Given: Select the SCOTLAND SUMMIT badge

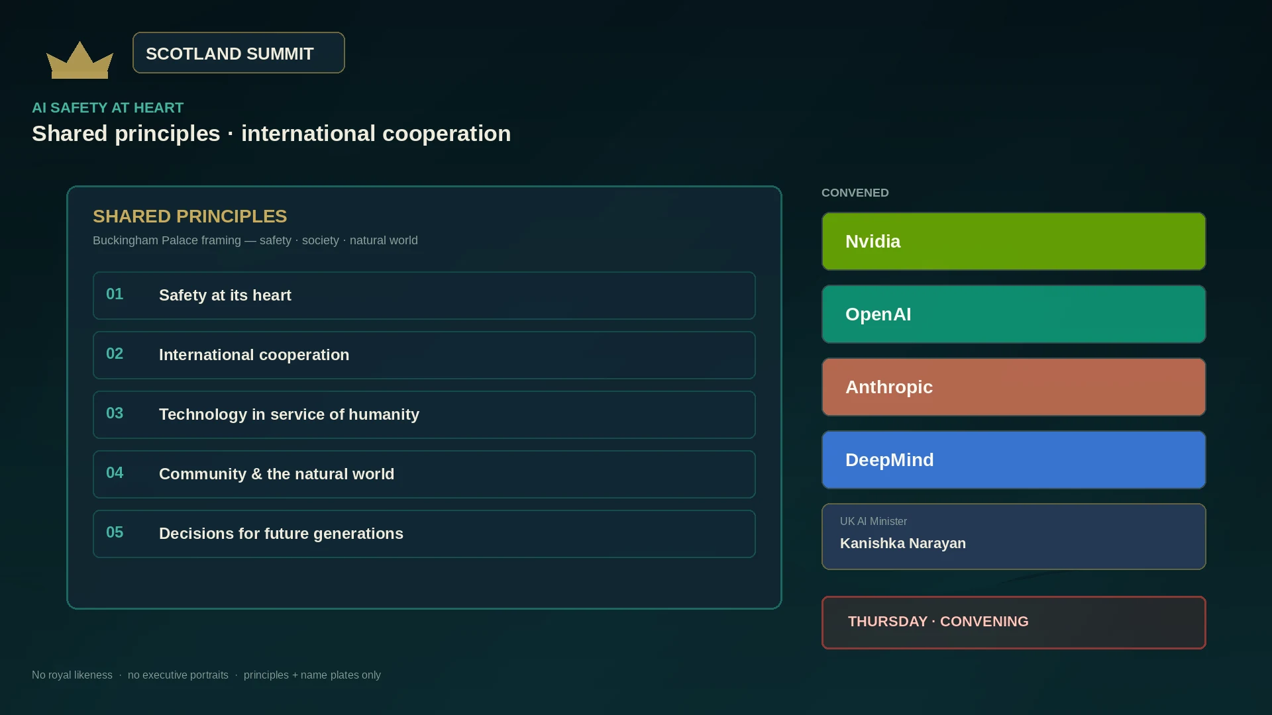Looking at the screenshot, I should pos(238,53).
